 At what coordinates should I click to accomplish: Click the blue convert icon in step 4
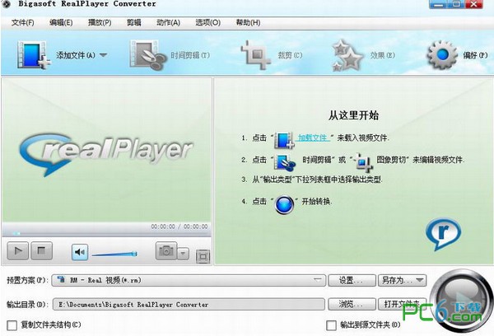click(x=284, y=205)
